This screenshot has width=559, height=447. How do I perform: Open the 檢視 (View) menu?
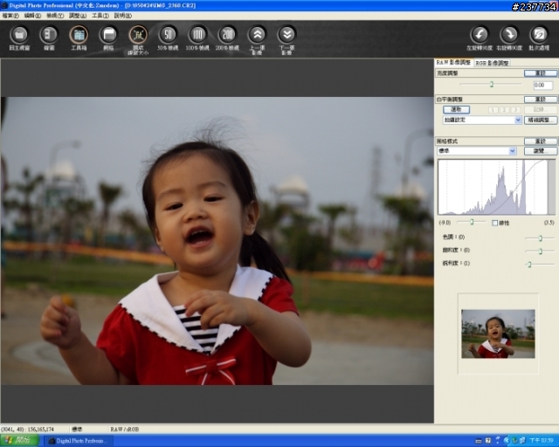(55, 16)
